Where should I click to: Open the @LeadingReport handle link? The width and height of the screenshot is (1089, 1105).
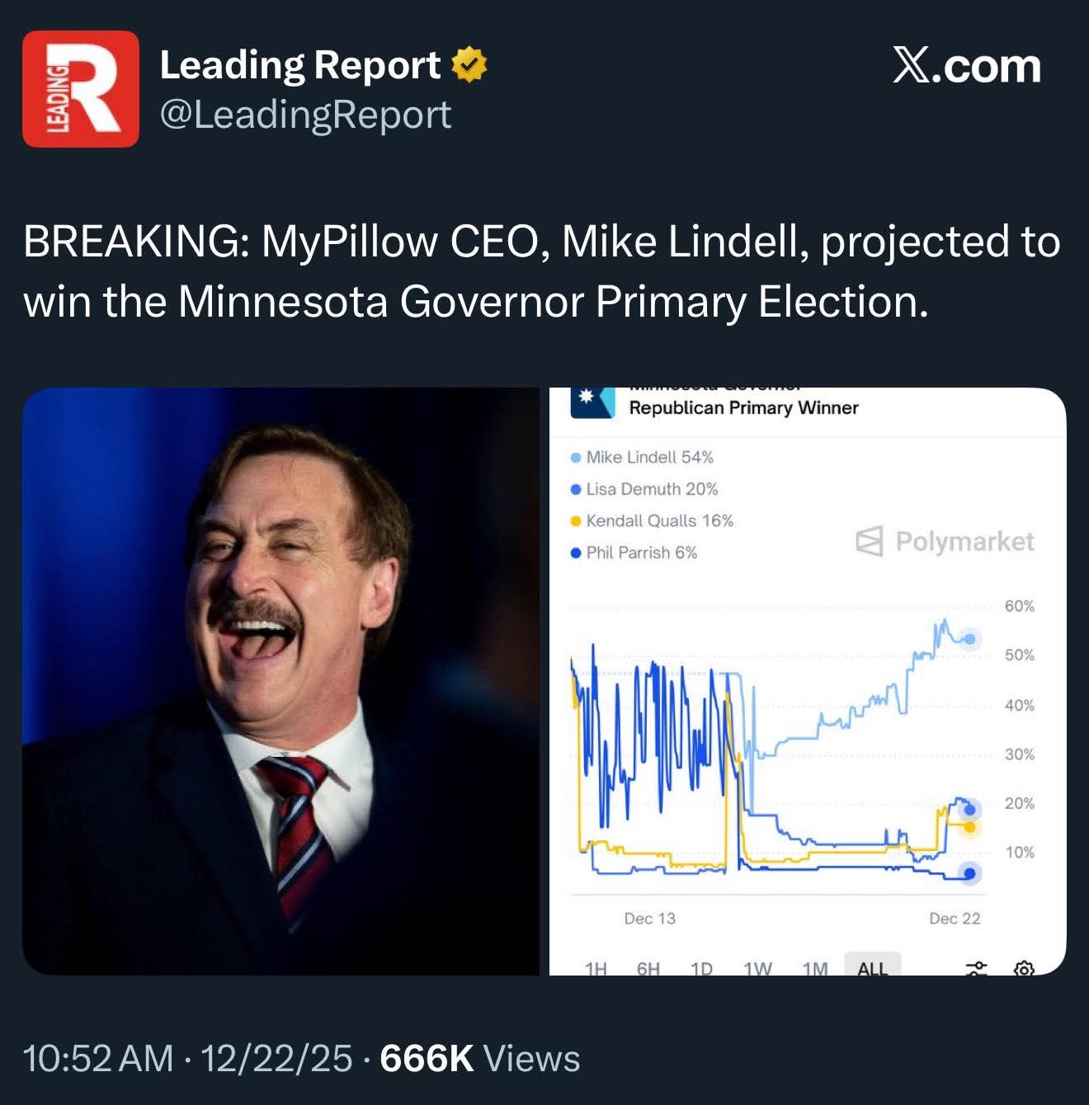305,114
